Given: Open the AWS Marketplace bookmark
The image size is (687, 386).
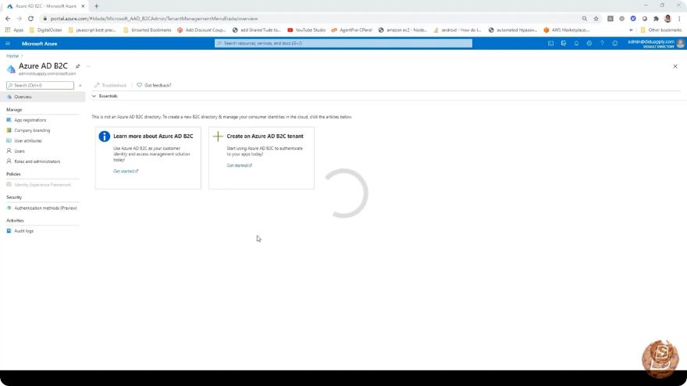Looking at the screenshot, I should point(566,30).
